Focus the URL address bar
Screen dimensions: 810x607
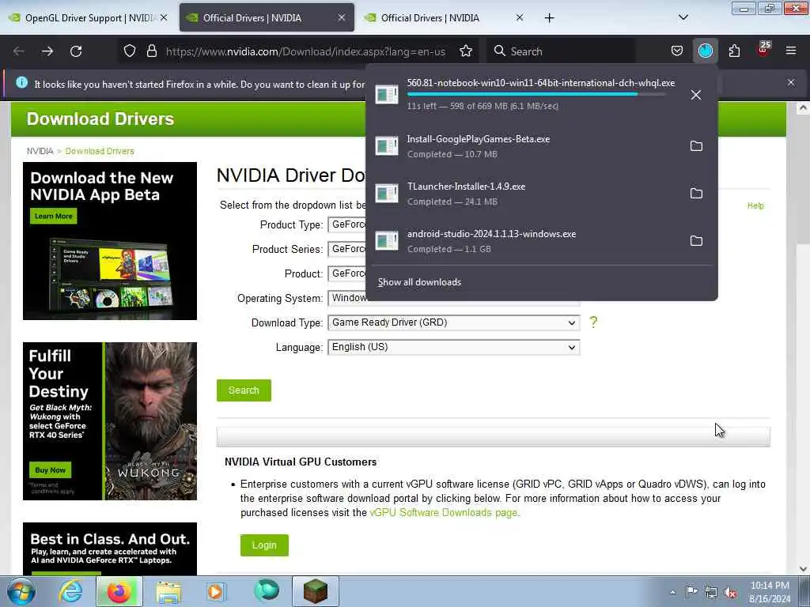tap(306, 51)
